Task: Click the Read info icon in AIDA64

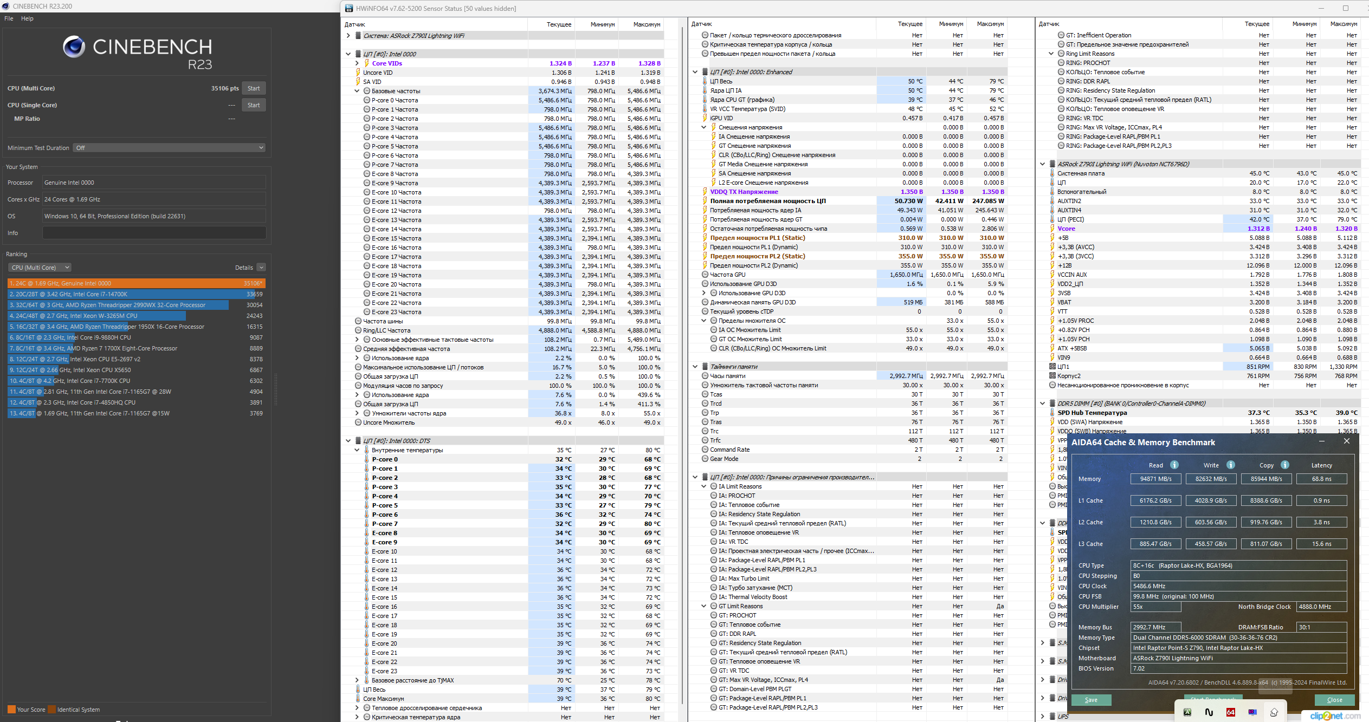Action: 1174,465
